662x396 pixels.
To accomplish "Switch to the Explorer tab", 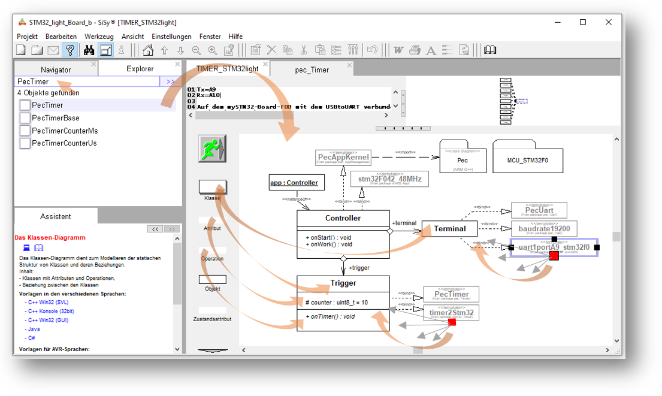I will pos(140,69).
